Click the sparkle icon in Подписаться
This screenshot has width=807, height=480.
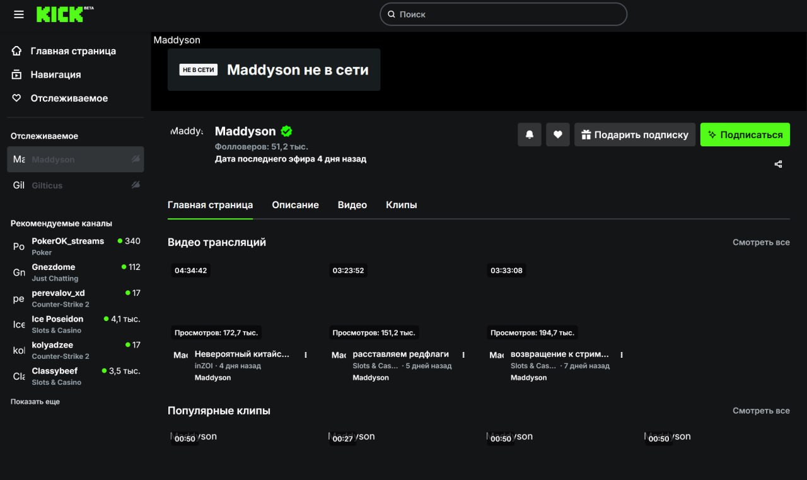[712, 134]
